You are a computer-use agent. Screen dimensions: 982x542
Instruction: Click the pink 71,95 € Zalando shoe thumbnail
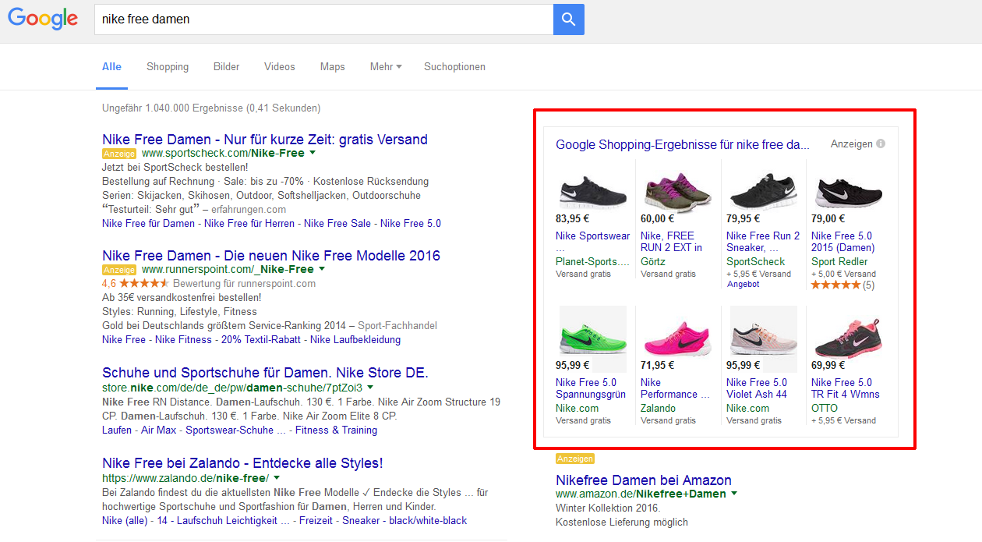pyautogui.click(x=676, y=339)
